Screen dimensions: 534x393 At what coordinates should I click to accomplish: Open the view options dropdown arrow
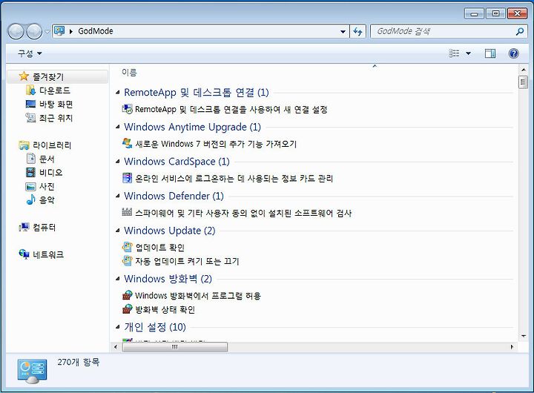(x=469, y=53)
